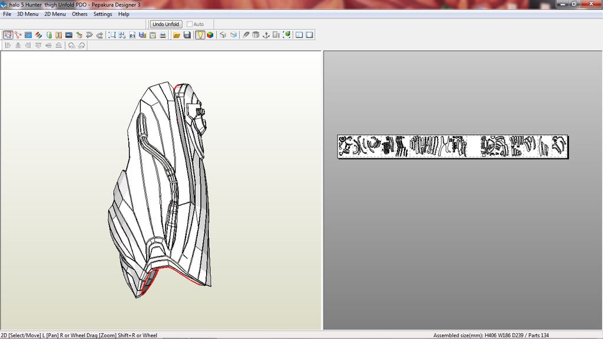Toggle the light bulb lighting button

[x=200, y=35]
